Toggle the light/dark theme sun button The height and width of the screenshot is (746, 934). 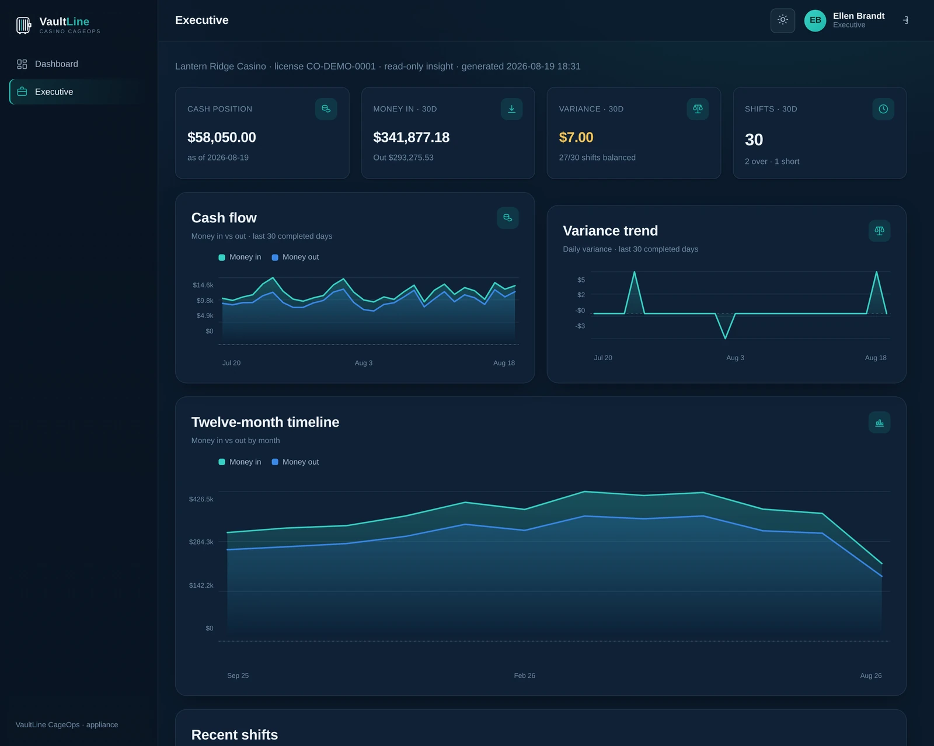point(782,20)
